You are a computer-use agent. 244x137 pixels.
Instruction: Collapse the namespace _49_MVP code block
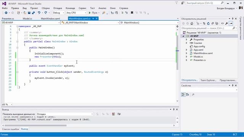[x=18, y=26]
